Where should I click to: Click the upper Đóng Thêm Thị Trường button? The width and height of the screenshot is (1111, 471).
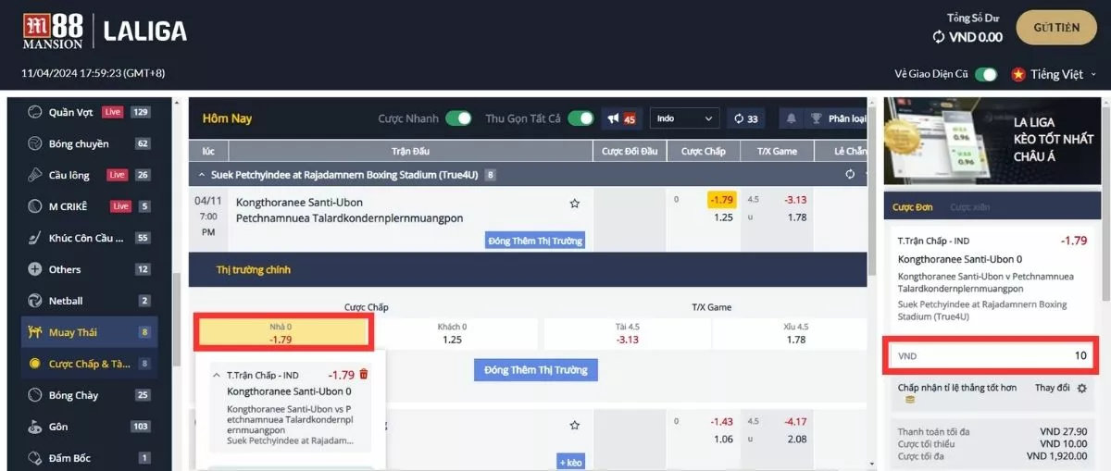[535, 241]
